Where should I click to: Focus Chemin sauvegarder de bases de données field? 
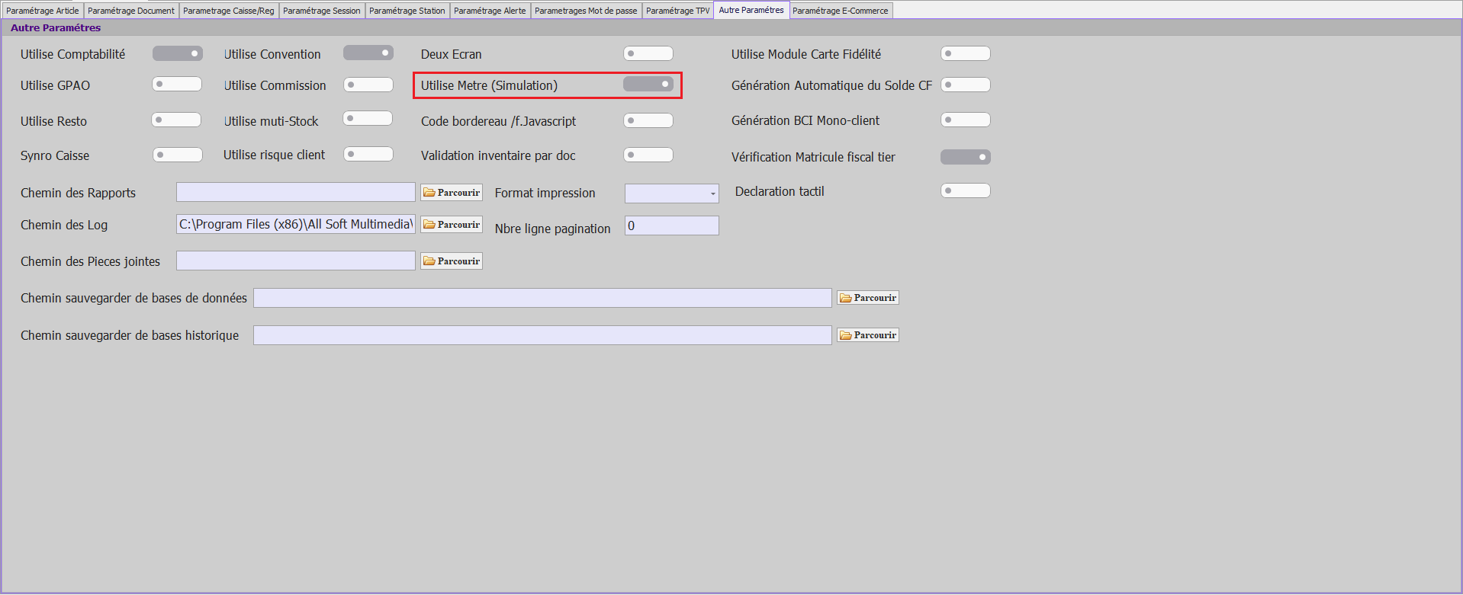(542, 298)
